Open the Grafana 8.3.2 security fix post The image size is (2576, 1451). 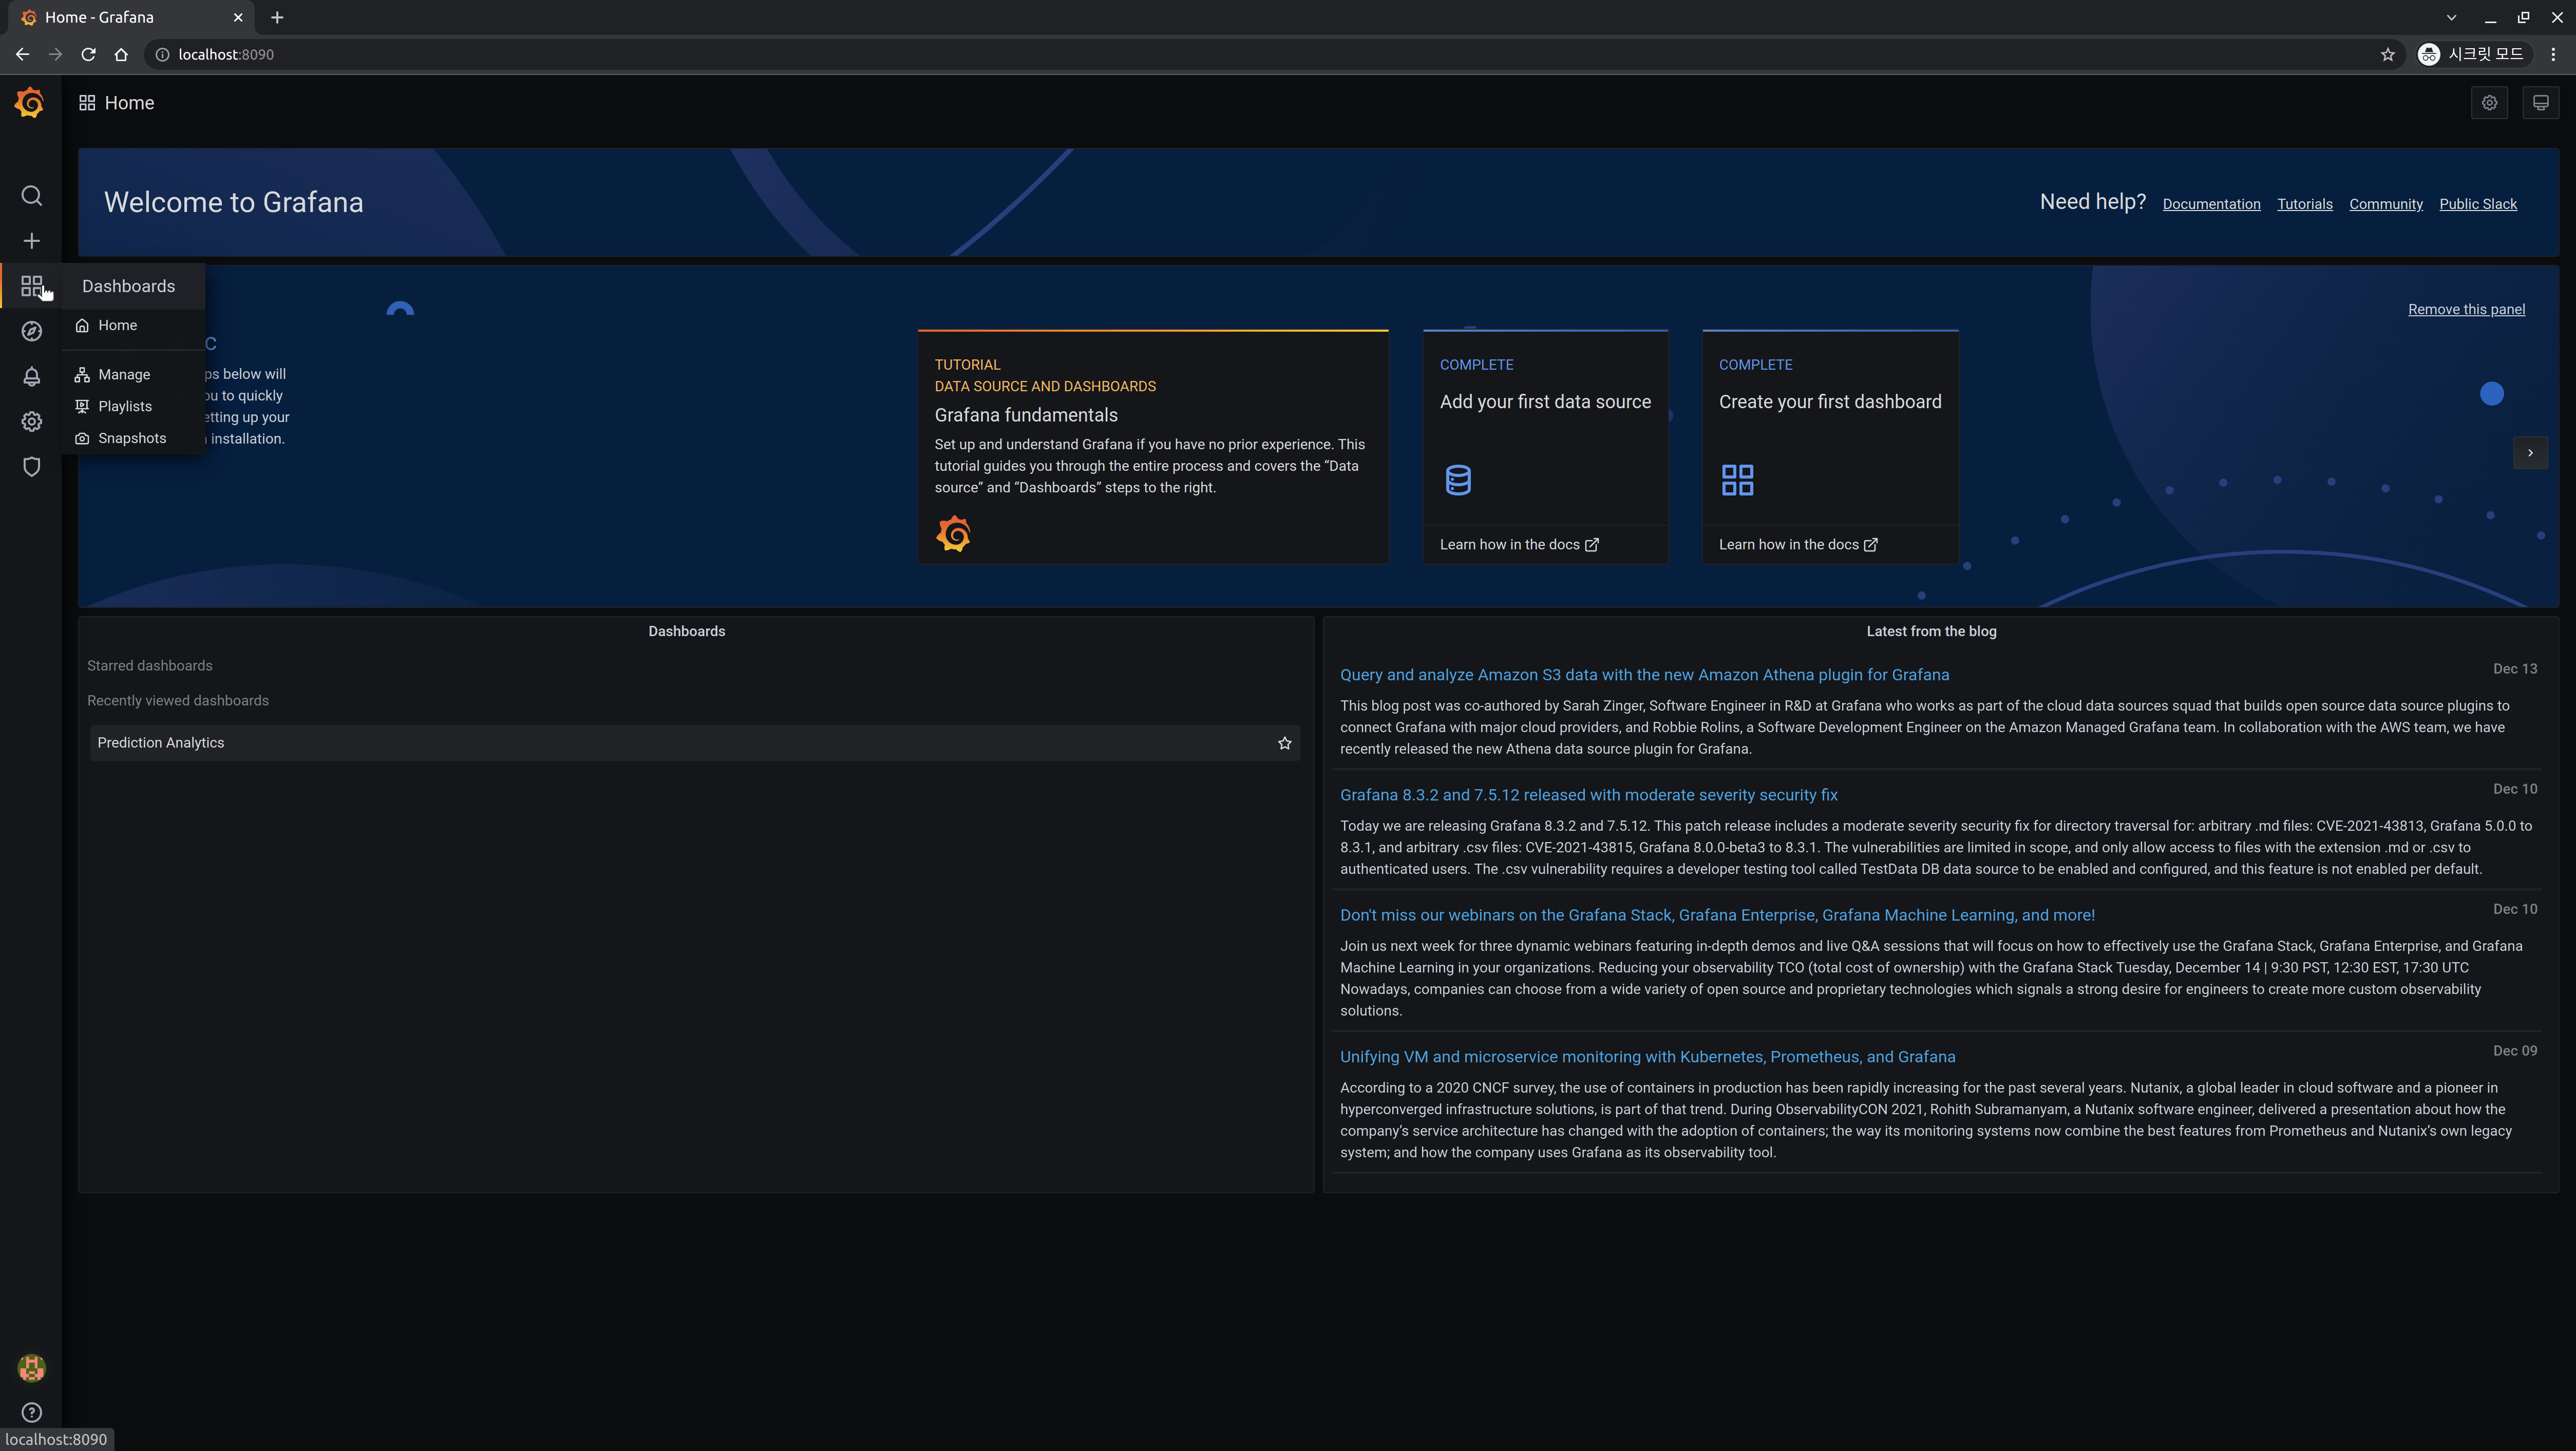click(1588, 795)
